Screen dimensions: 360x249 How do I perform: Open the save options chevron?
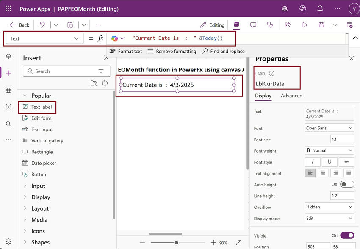[335, 25]
